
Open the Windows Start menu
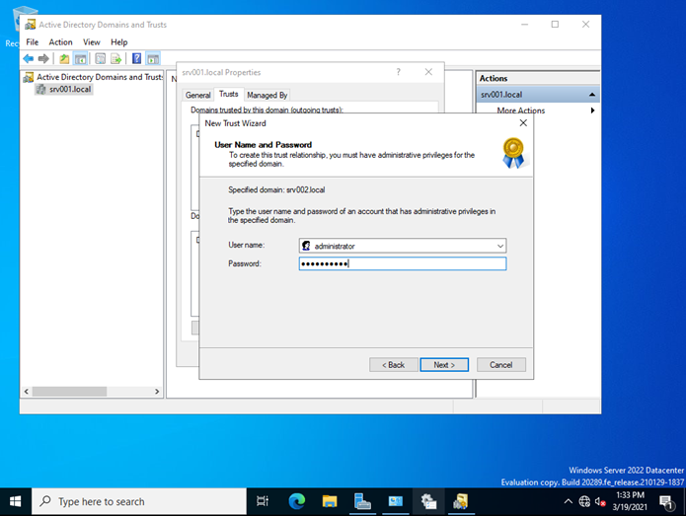16,501
